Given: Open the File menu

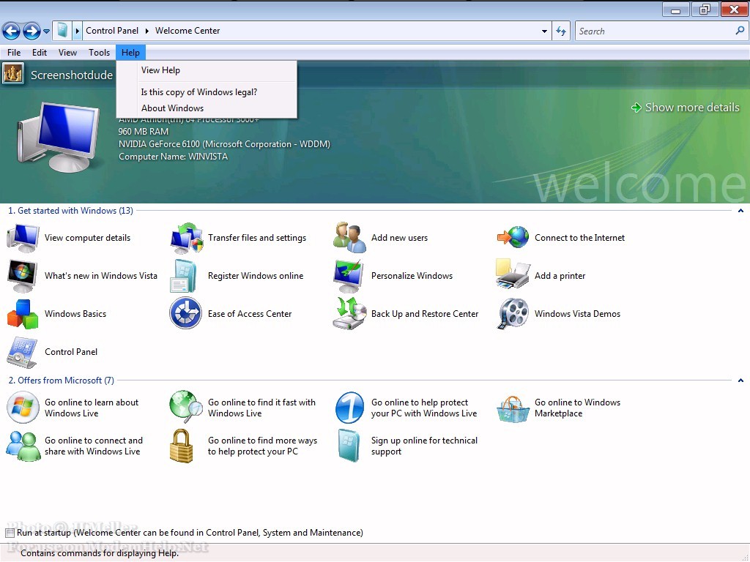Looking at the screenshot, I should (14, 53).
